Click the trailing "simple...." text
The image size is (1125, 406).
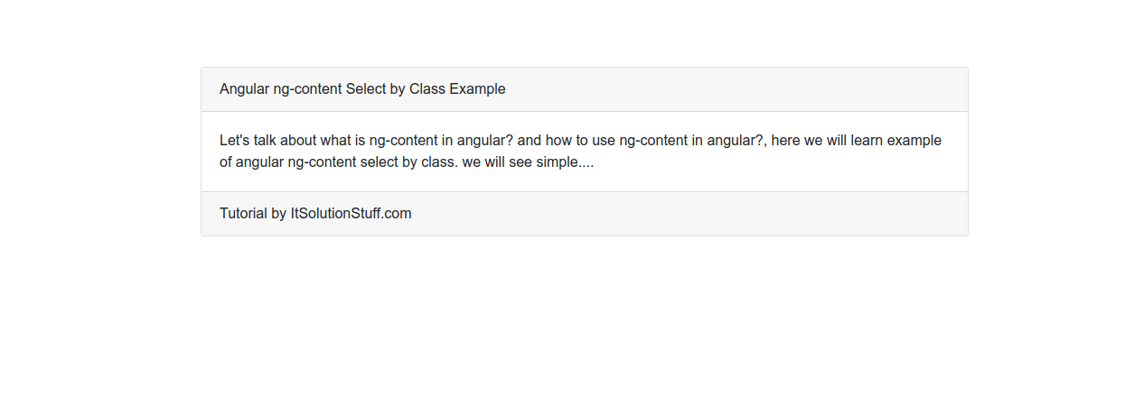[x=567, y=162]
